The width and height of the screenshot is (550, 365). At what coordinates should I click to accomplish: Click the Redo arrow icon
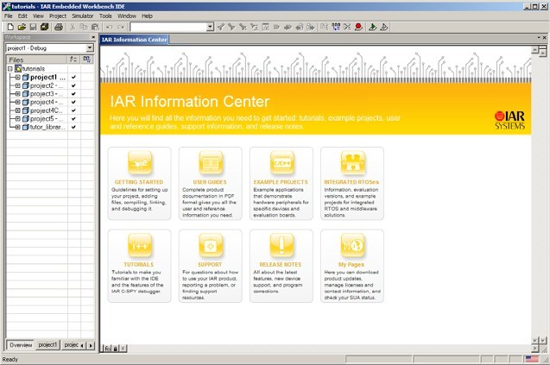tap(121, 27)
